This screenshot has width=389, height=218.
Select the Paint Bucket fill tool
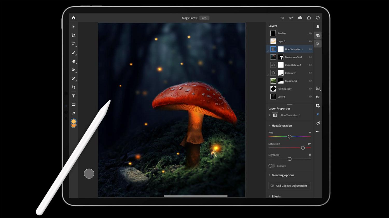coord(74,70)
